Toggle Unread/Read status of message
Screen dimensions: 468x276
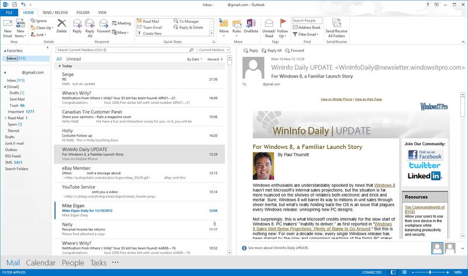pos(269,27)
